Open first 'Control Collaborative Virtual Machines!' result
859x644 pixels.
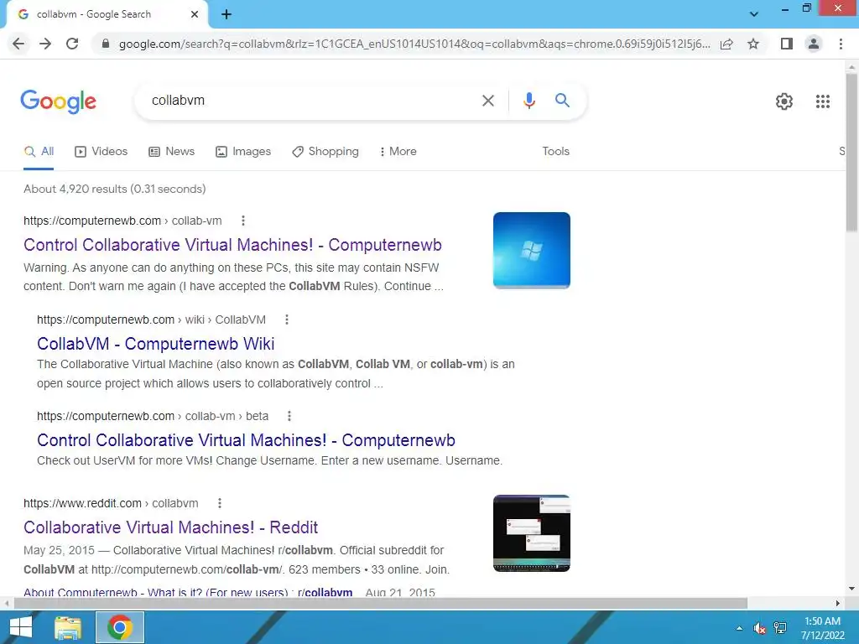click(x=232, y=245)
